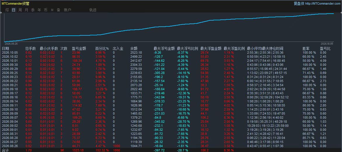Screen dimensions: 342x152
Task: Click the 日期 column header
Action: (x=6, y=48)
